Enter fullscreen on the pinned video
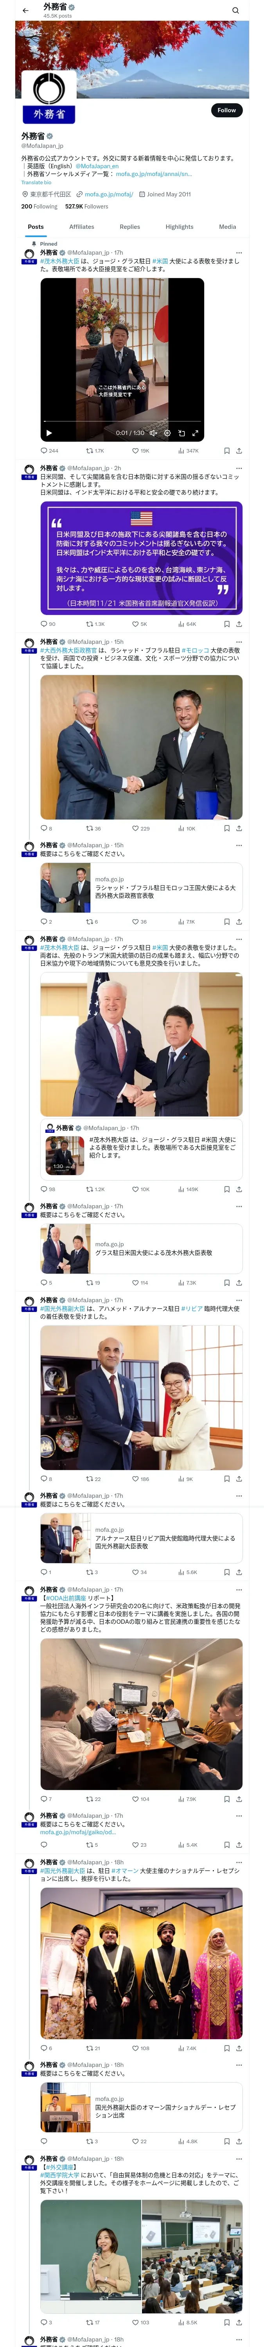Screen dimensions: 264x2347 (x=195, y=433)
